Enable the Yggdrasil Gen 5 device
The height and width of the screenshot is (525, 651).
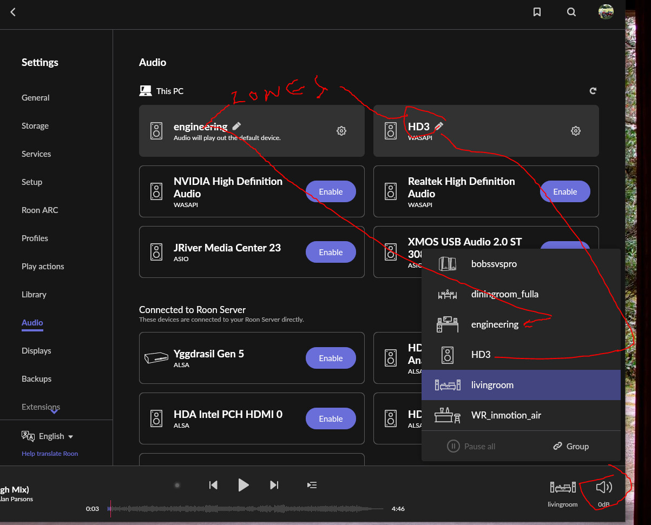(x=331, y=358)
